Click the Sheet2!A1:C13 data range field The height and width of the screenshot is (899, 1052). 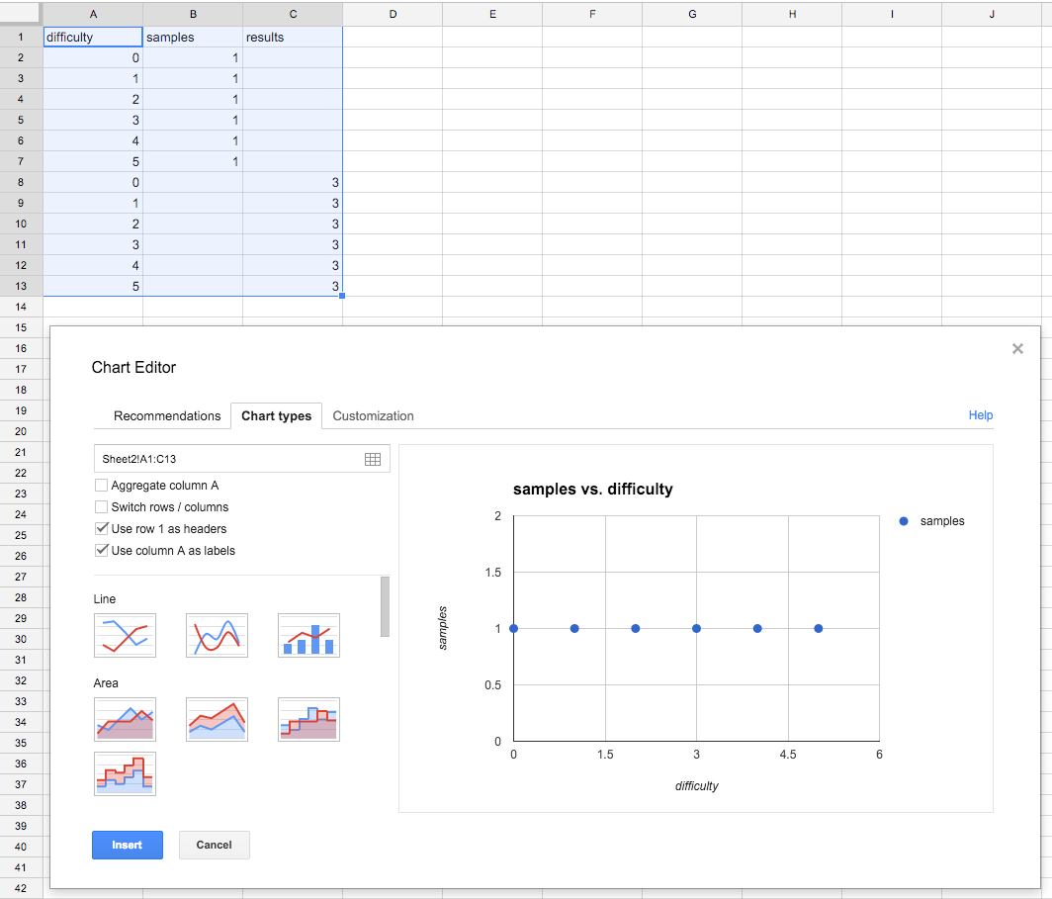point(227,459)
